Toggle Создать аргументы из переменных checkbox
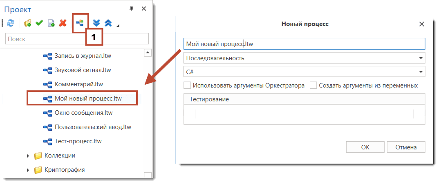This screenshot has width=443, height=184. click(313, 85)
